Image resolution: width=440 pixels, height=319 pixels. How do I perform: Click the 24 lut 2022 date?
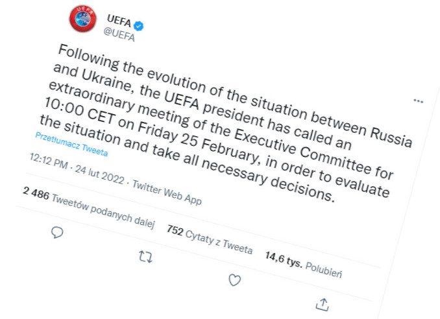pos(100,174)
